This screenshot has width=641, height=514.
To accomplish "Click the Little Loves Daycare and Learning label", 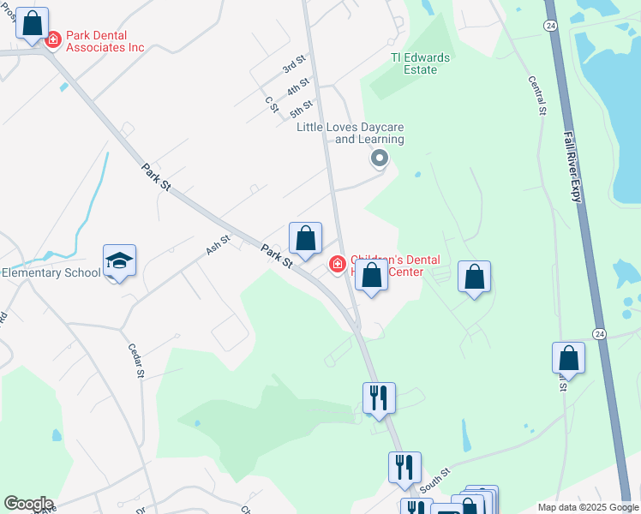I will click(350, 133).
